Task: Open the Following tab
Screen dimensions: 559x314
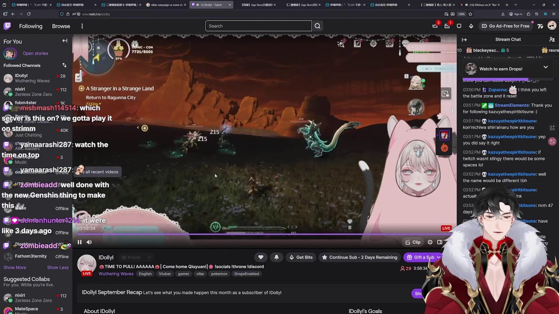Action: point(31,26)
